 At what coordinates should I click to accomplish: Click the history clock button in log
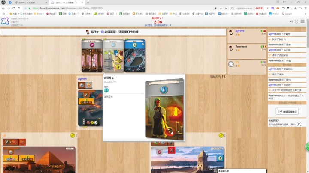click(287, 111)
